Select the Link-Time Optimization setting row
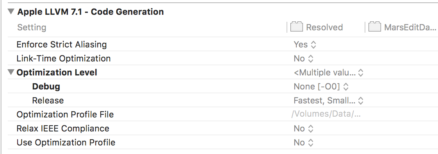Image resolution: width=438 pixels, height=154 pixels. tap(223, 58)
